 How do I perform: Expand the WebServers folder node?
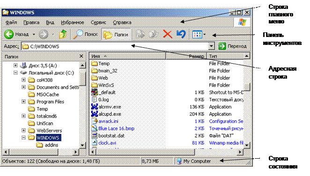pos(23,131)
